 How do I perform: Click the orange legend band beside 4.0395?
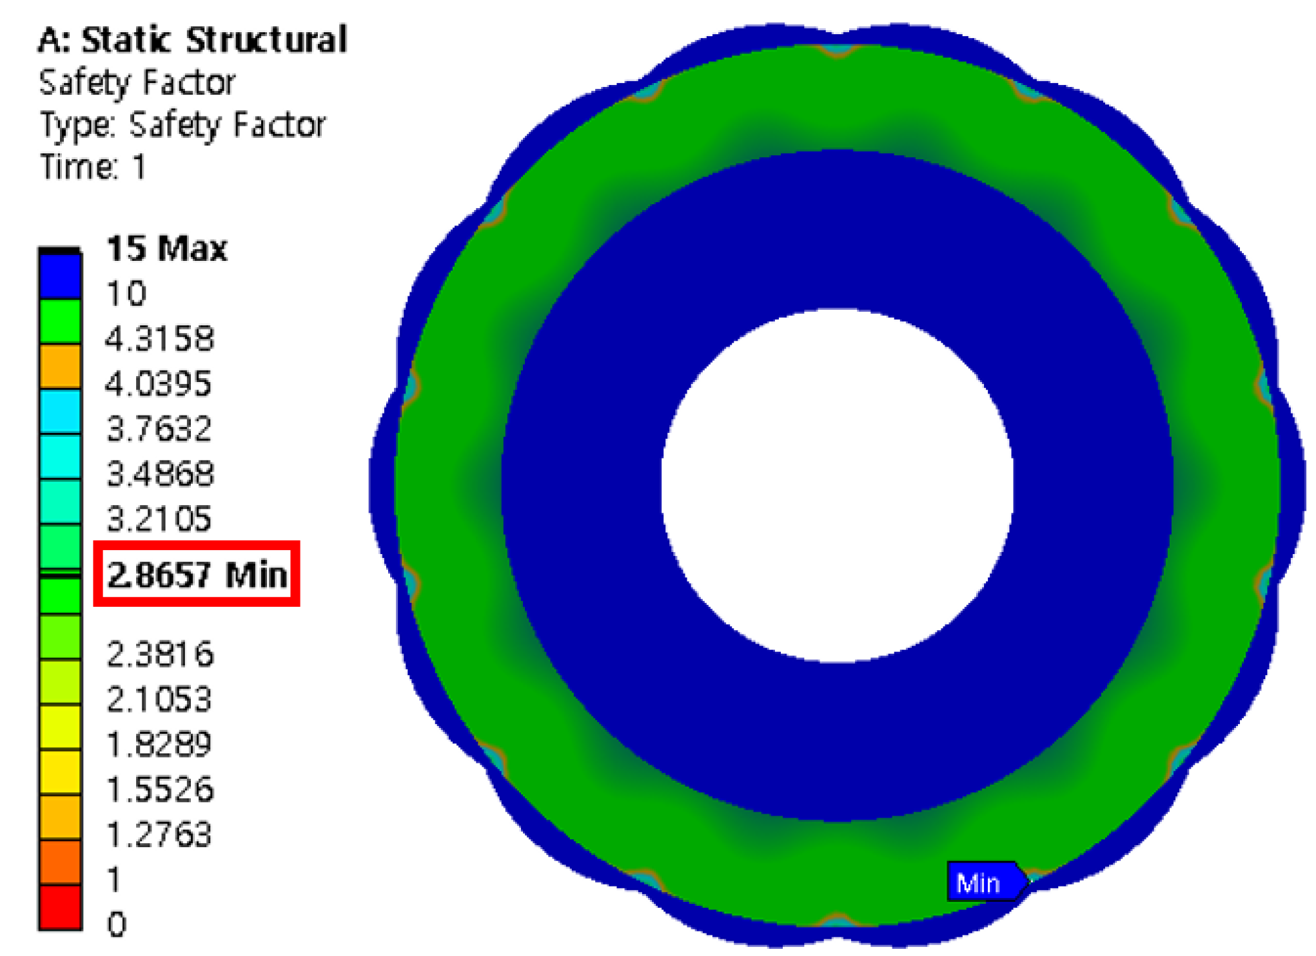(60, 367)
